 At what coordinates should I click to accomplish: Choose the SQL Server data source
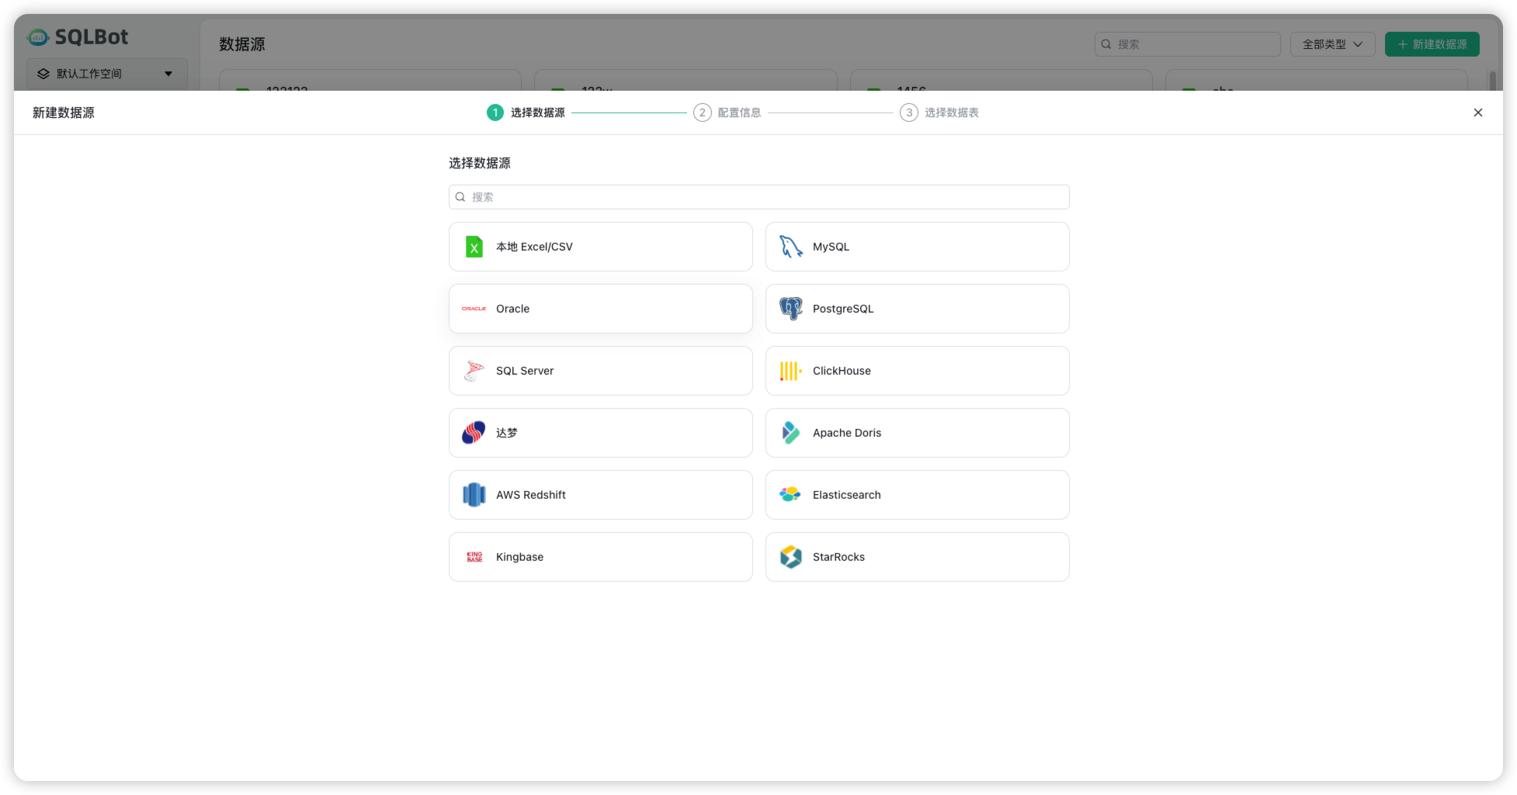(x=600, y=371)
